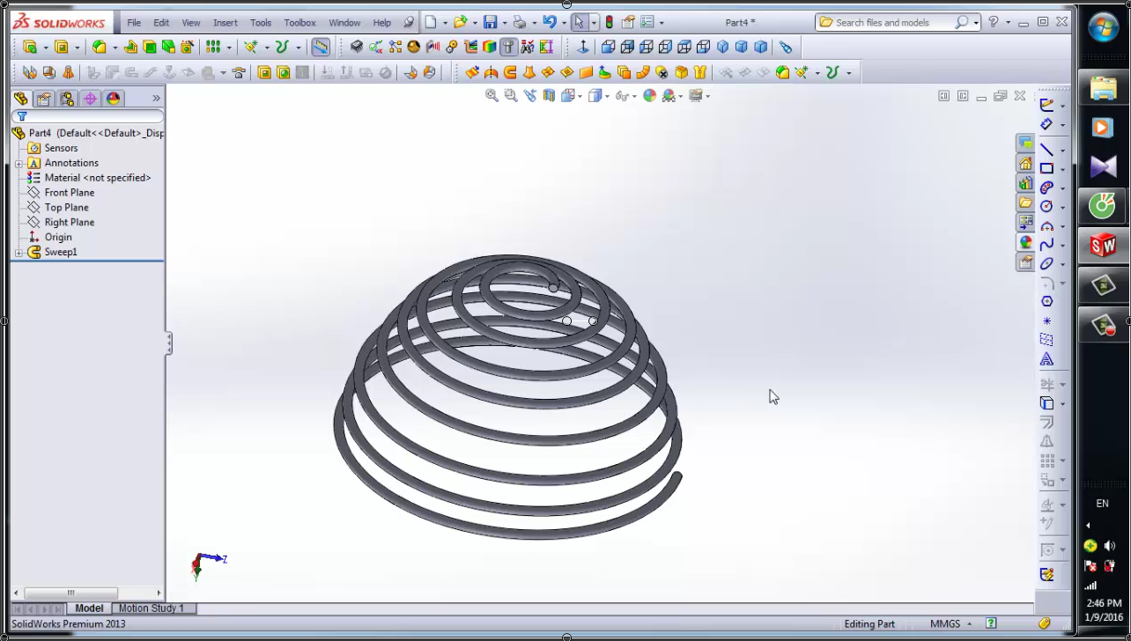Click the Zoom to Fit icon
This screenshot has height=641, width=1131.
pos(492,95)
